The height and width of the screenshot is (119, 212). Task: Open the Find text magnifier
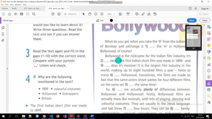tap(34, 14)
